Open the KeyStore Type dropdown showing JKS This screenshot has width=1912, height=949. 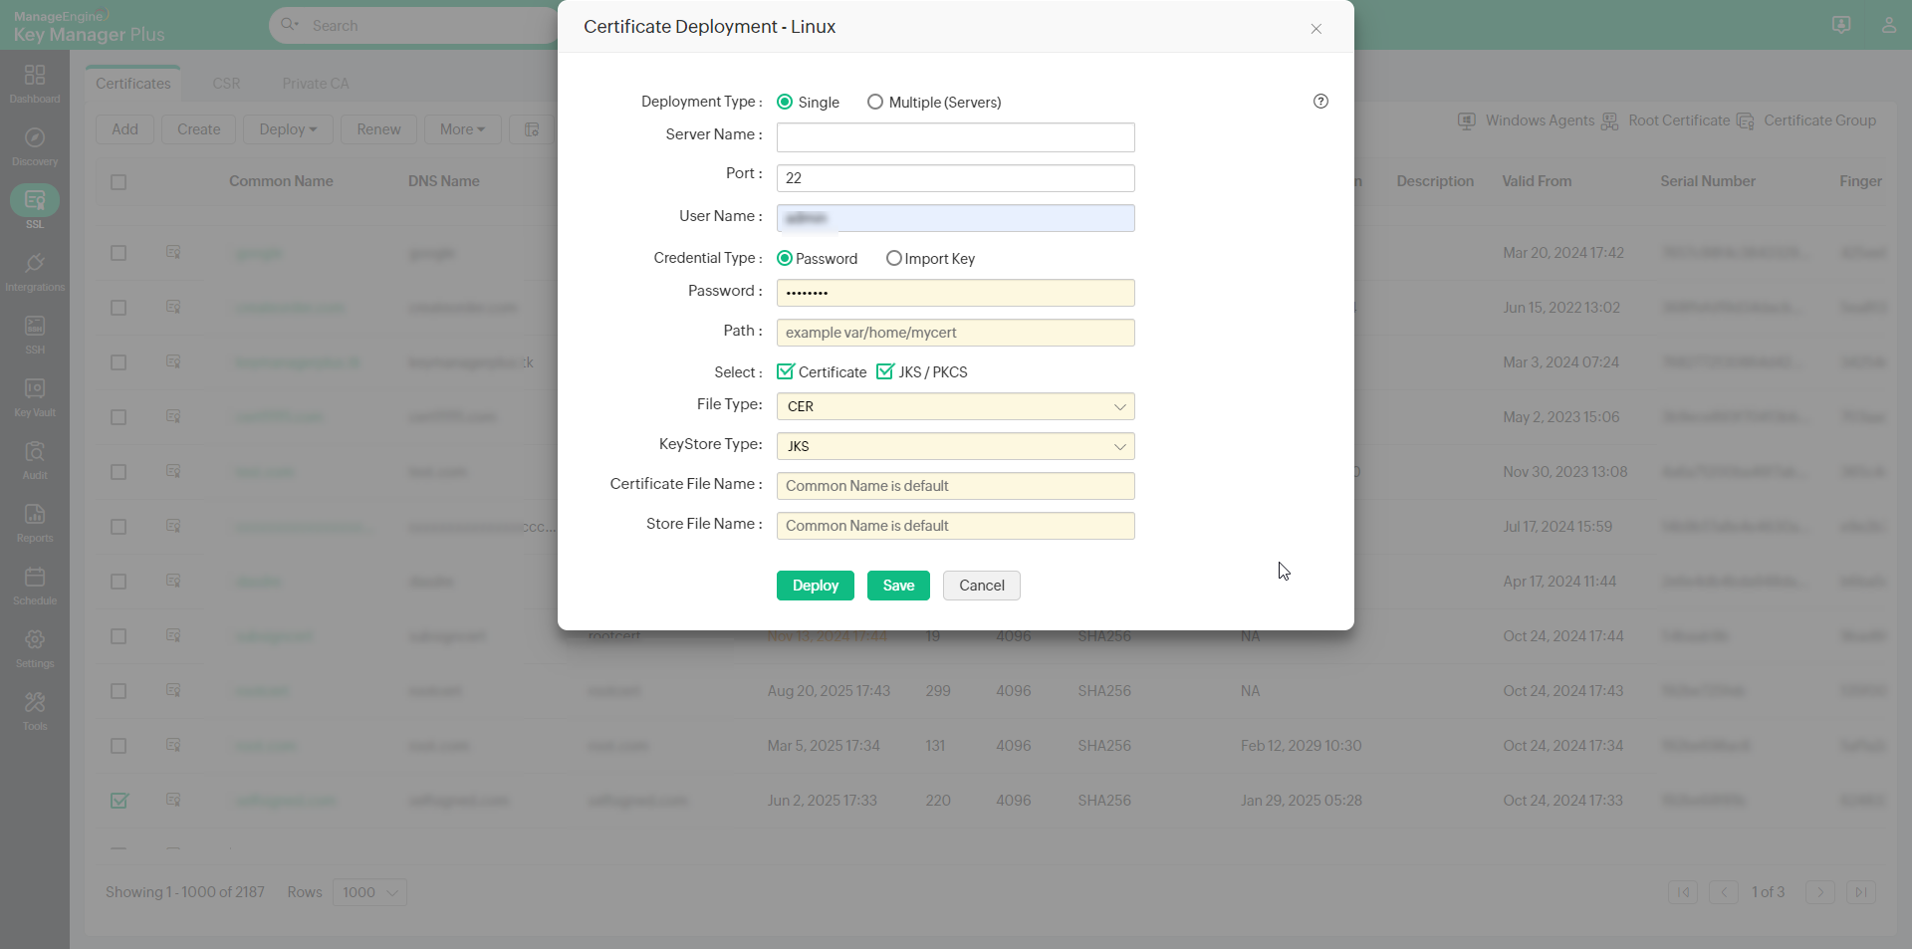956,446
